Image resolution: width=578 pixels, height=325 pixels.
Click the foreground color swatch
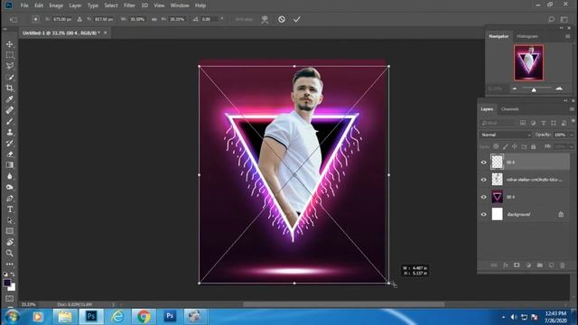6,283
